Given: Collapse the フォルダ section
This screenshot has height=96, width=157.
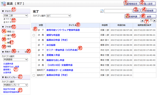Looking at the screenshot, I should pyautogui.click(x=3, y=27).
